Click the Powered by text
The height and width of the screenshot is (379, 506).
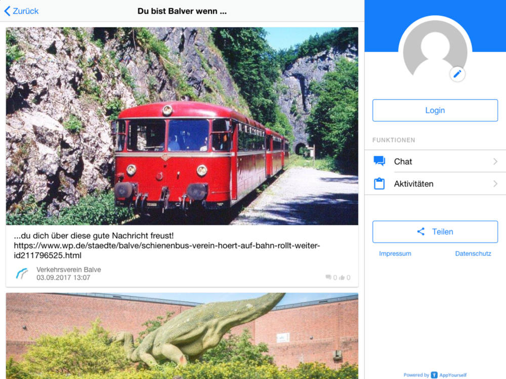416,375
